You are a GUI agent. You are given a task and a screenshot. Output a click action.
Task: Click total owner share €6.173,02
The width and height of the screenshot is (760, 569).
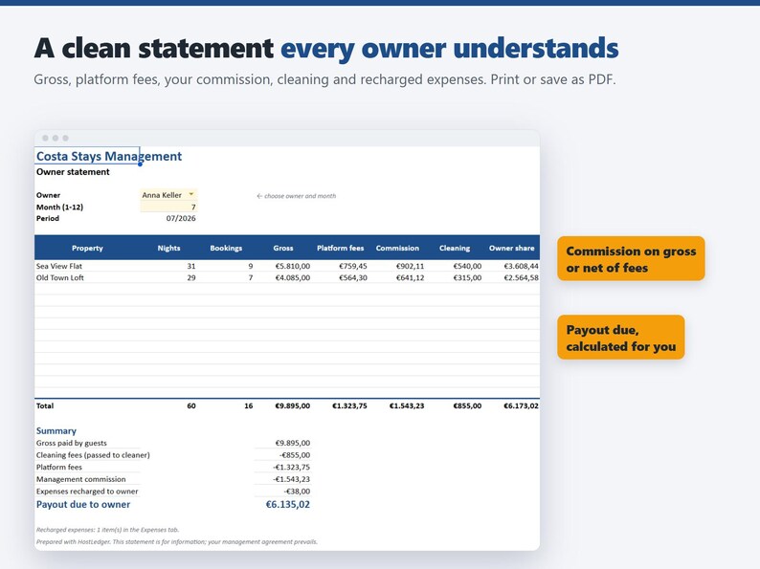tap(521, 405)
